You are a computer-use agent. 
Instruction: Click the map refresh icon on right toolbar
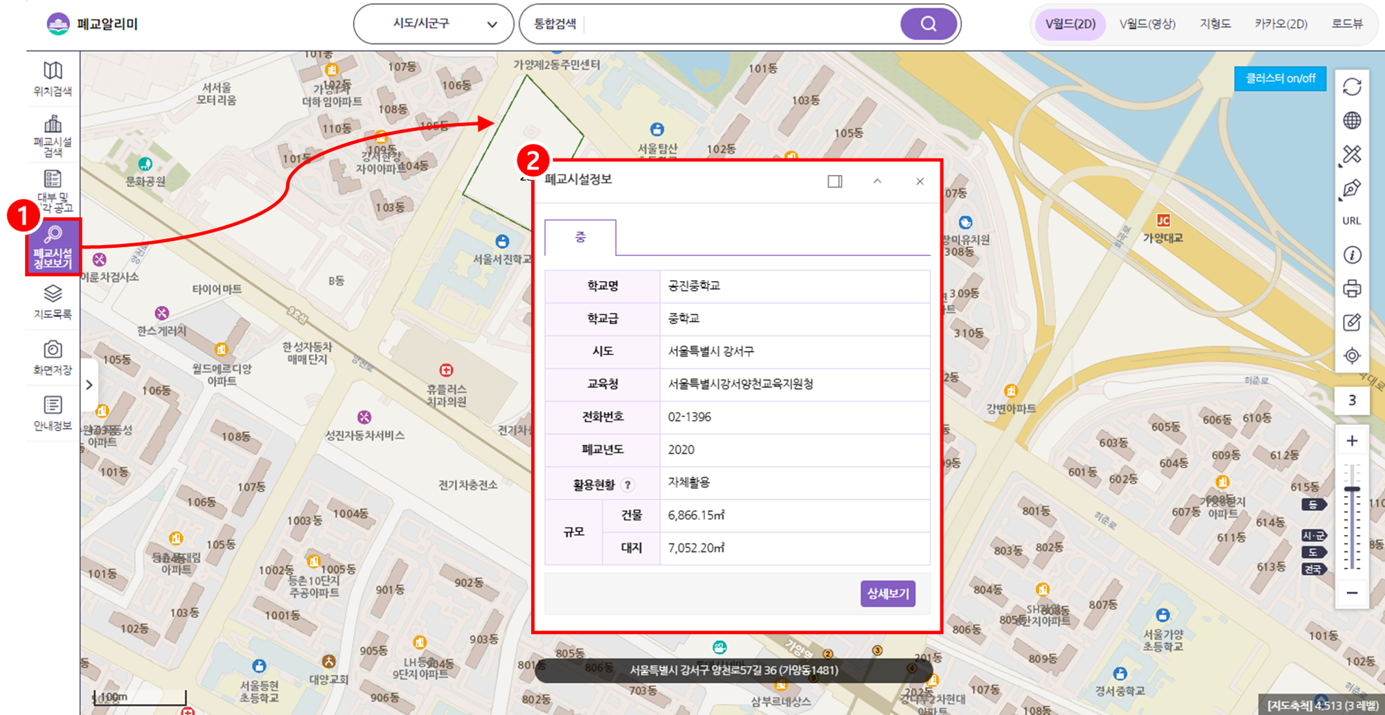(1352, 87)
